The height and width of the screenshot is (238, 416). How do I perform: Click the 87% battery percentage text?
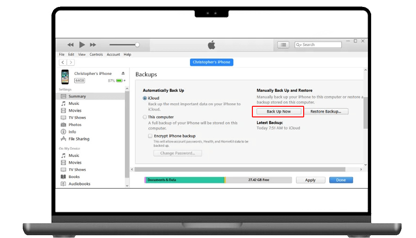111,81
